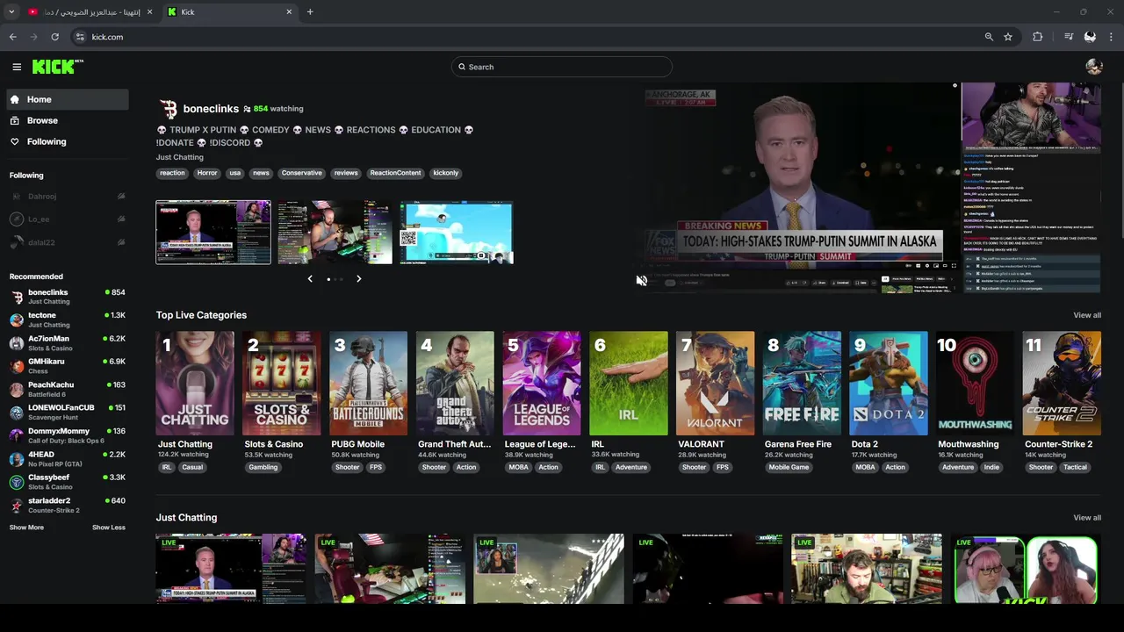Open Dota 2 category card
Viewport: 1124px width, 632px height.
point(889,383)
